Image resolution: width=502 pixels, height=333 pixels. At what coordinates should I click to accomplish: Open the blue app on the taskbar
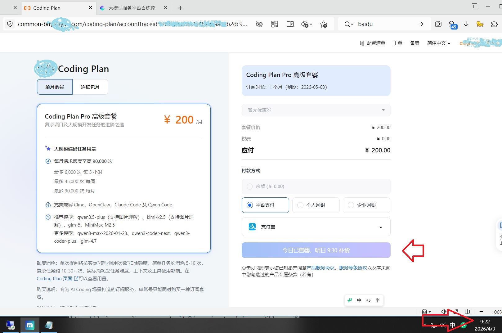30,325
